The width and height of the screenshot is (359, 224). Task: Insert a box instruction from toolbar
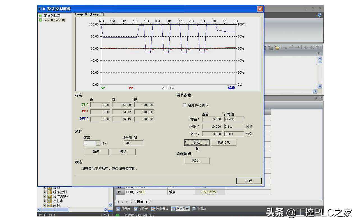point(319,48)
